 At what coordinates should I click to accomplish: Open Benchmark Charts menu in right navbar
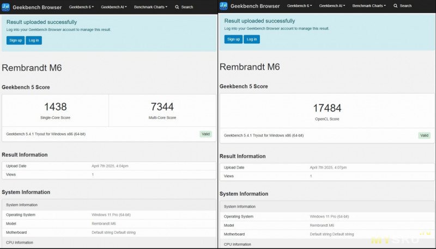tap(369, 6)
